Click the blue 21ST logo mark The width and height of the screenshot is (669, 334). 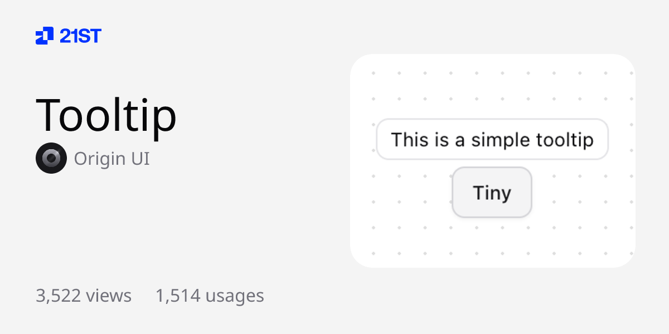45,36
